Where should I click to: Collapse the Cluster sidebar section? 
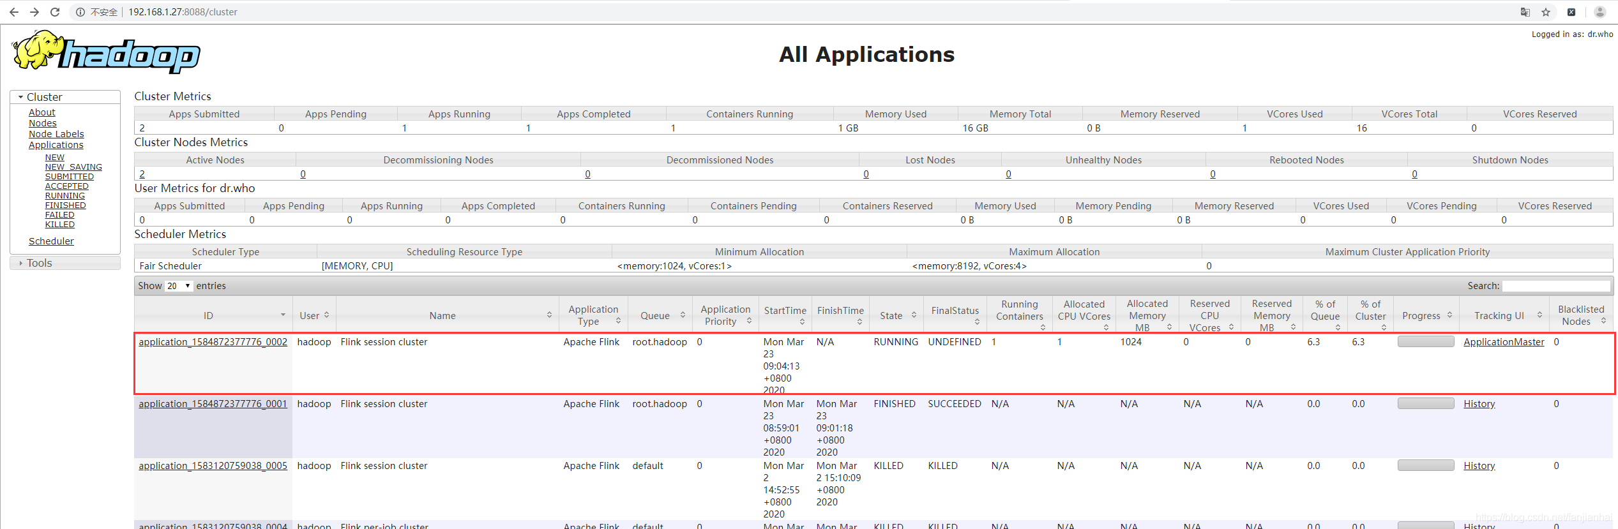coord(65,97)
